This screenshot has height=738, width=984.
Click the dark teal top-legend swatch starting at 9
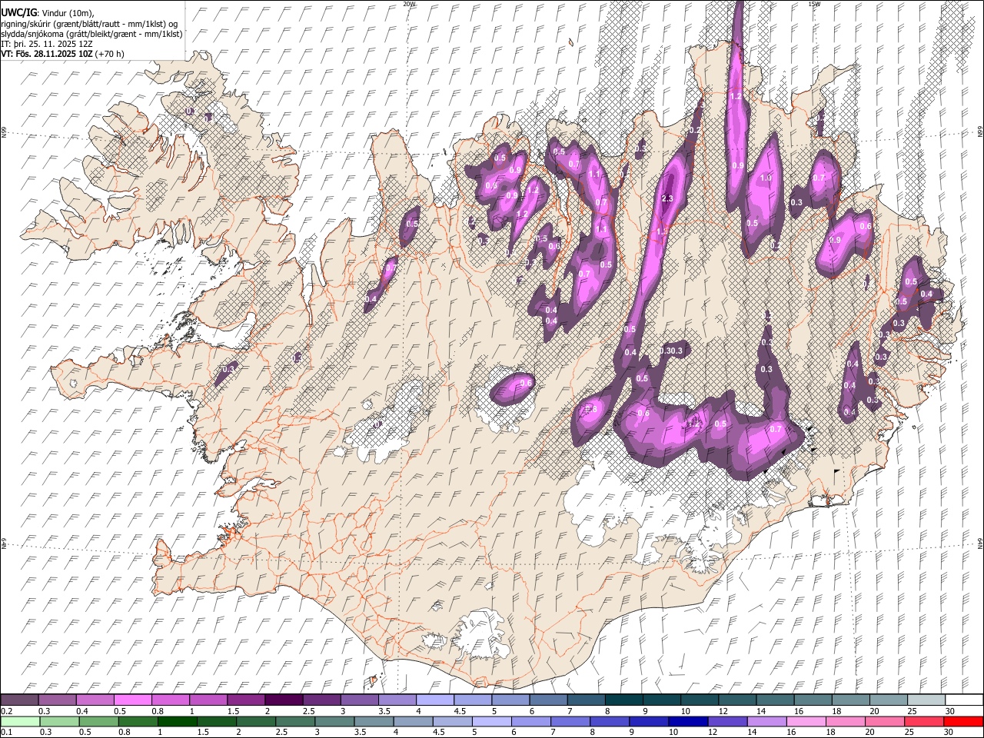point(660,700)
